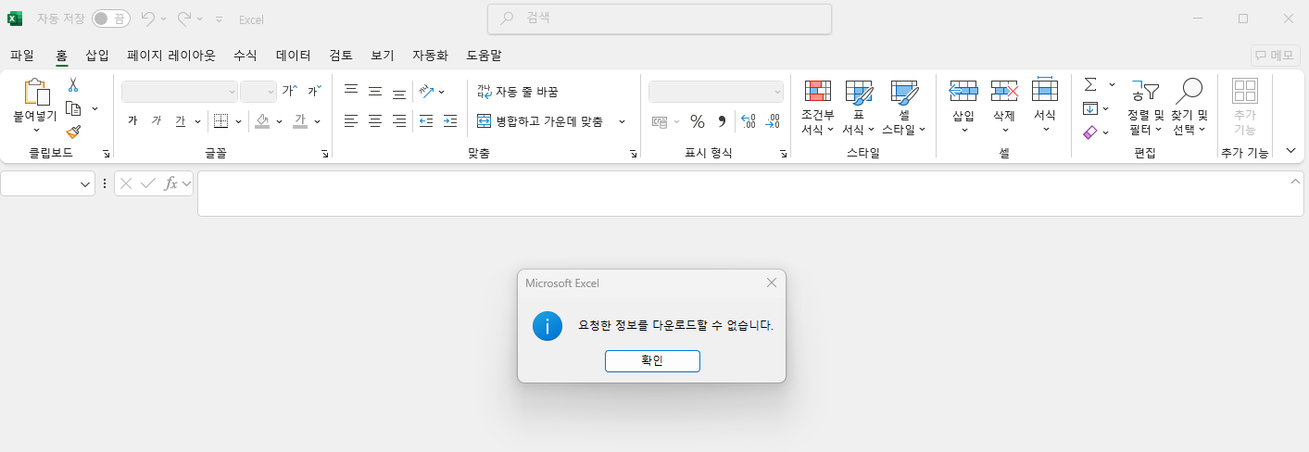Click the align right icon

tap(399, 120)
